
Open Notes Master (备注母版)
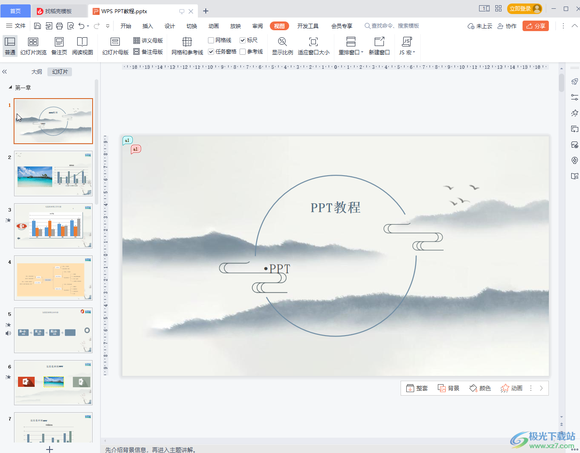tap(148, 52)
